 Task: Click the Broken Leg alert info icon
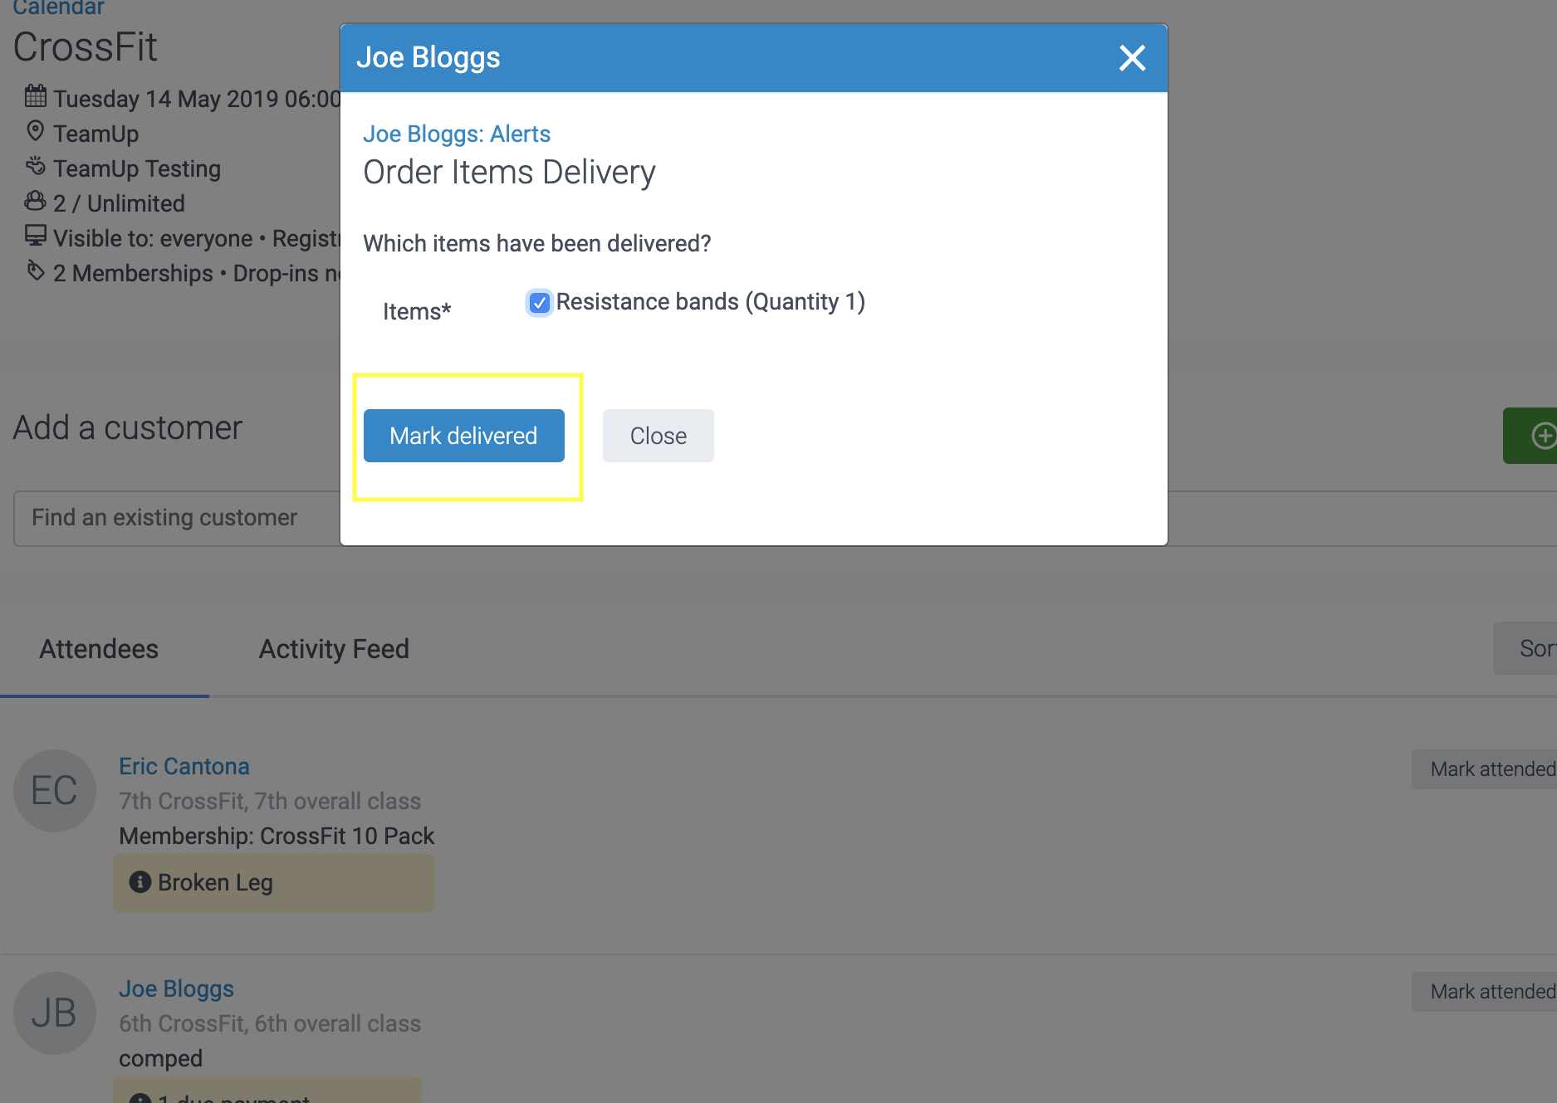click(x=140, y=882)
